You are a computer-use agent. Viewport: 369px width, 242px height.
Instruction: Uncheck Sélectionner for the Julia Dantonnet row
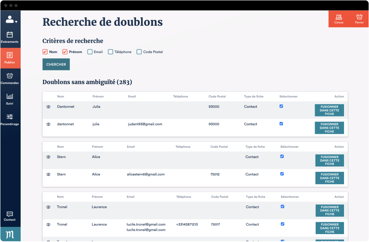click(x=281, y=106)
